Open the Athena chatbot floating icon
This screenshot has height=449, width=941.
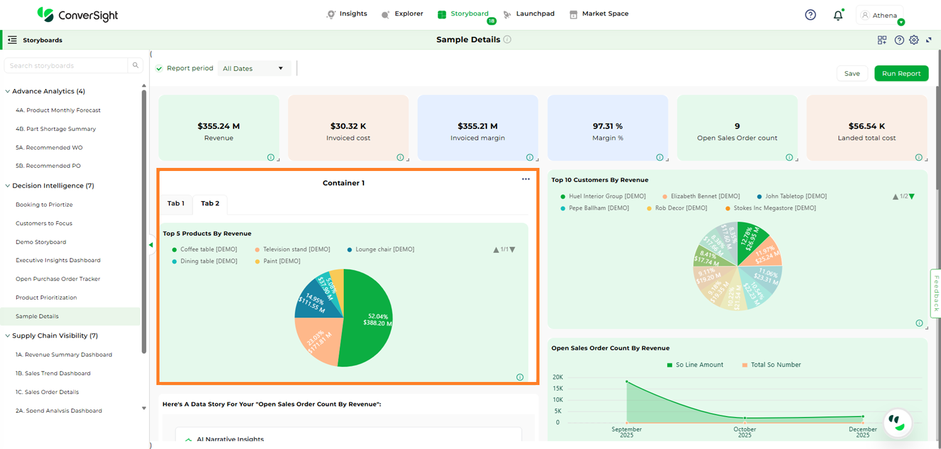coord(897,423)
